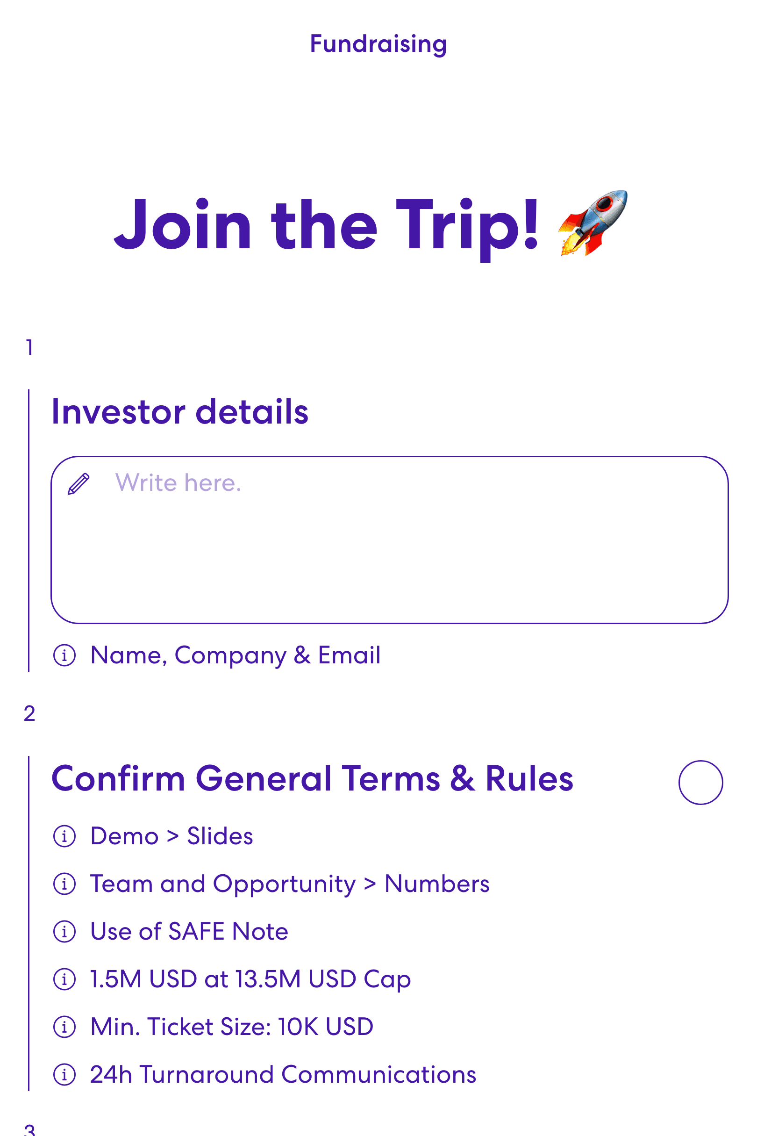The height and width of the screenshot is (1136, 757).
Task: Click step number 1 marker
Action: [29, 347]
